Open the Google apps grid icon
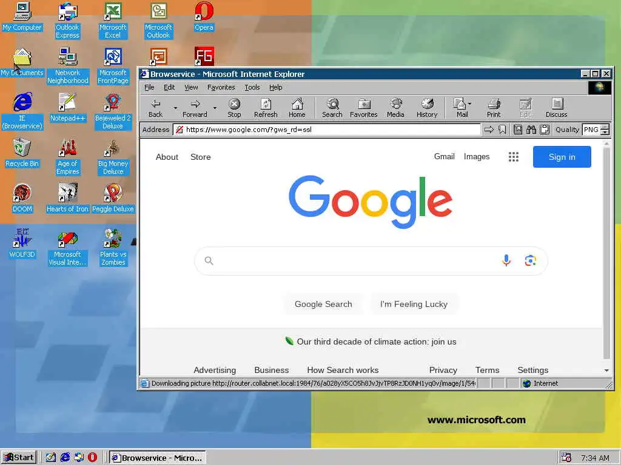The width and height of the screenshot is (621, 465). click(x=513, y=157)
